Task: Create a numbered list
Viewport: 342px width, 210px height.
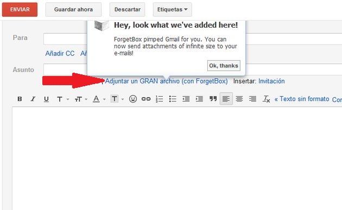Action: point(160,99)
